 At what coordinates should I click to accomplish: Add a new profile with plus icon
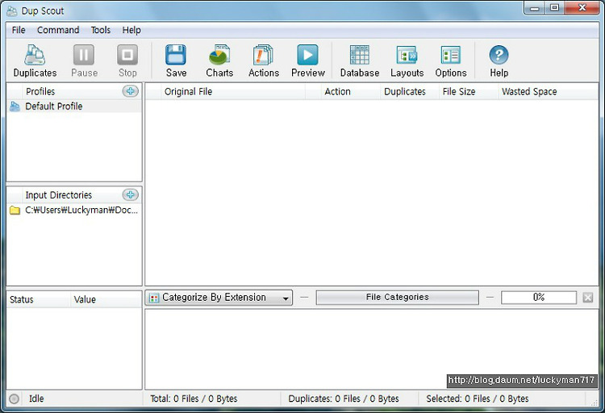pyautogui.click(x=131, y=91)
